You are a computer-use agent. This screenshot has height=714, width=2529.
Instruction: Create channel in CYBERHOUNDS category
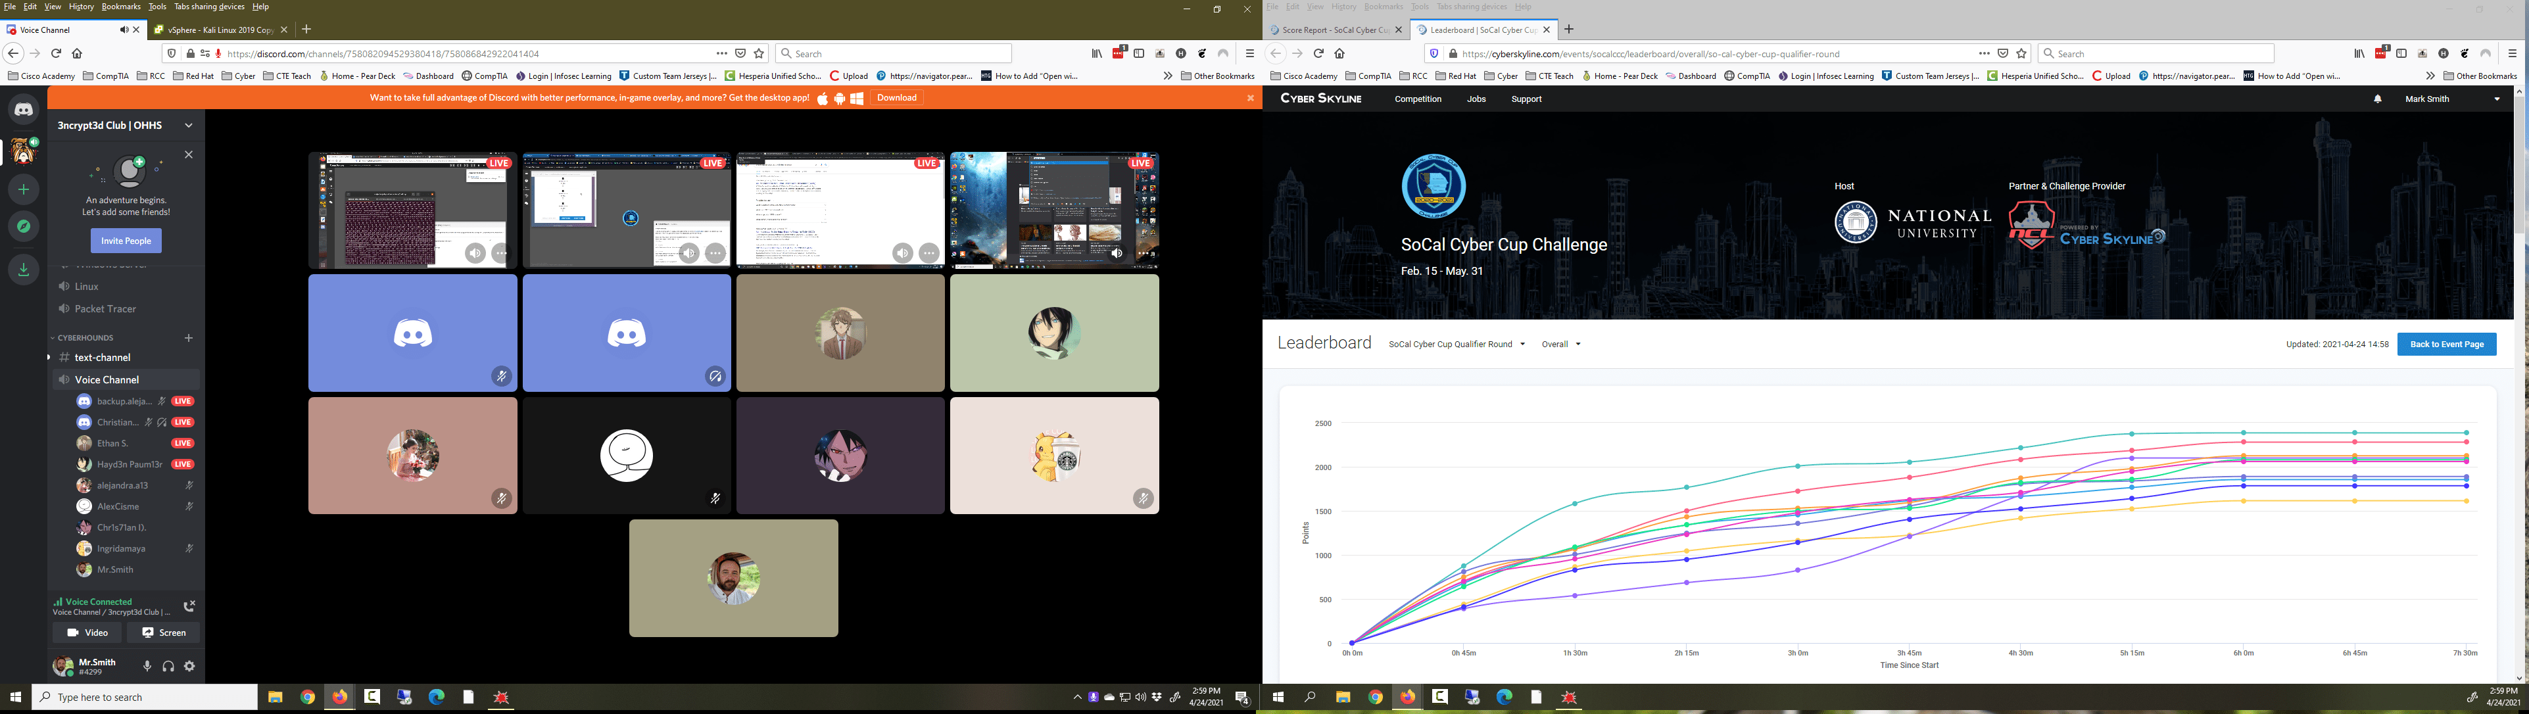(189, 338)
